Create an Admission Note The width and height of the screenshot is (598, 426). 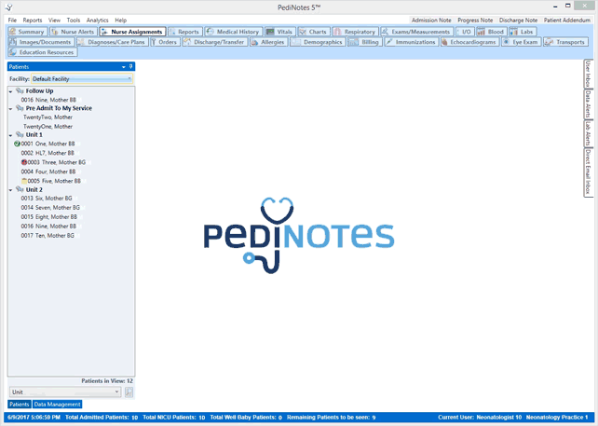point(431,21)
